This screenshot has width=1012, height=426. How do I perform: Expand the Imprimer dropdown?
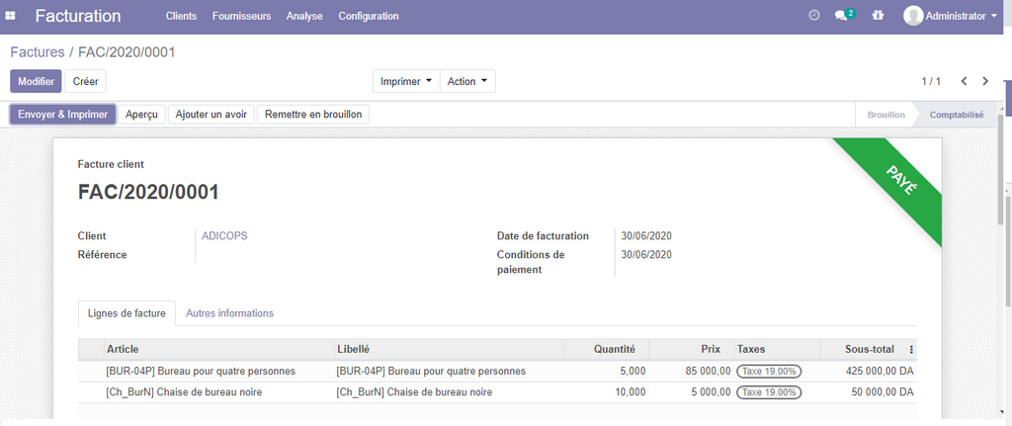[405, 81]
